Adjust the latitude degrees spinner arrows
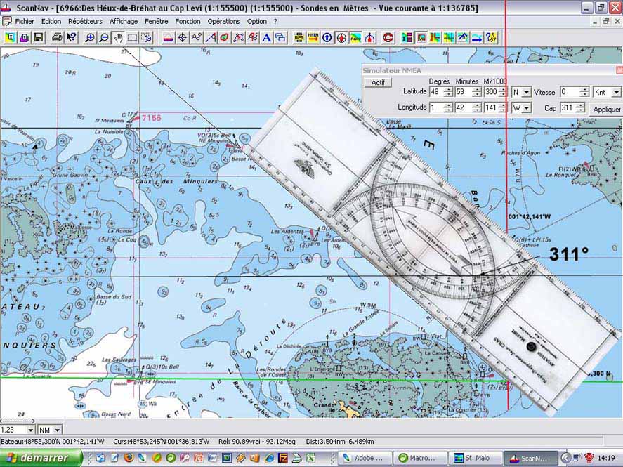The image size is (623, 467). (448, 93)
